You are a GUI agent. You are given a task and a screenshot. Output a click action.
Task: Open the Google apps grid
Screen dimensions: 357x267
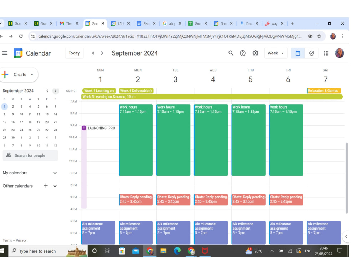[x=326, y=53]
